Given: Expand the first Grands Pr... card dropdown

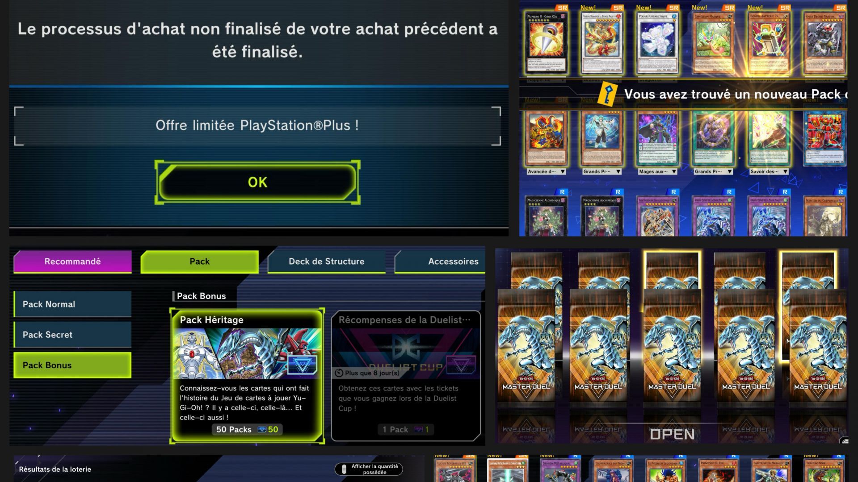Looking at the screenshot, I should point(601,171).
